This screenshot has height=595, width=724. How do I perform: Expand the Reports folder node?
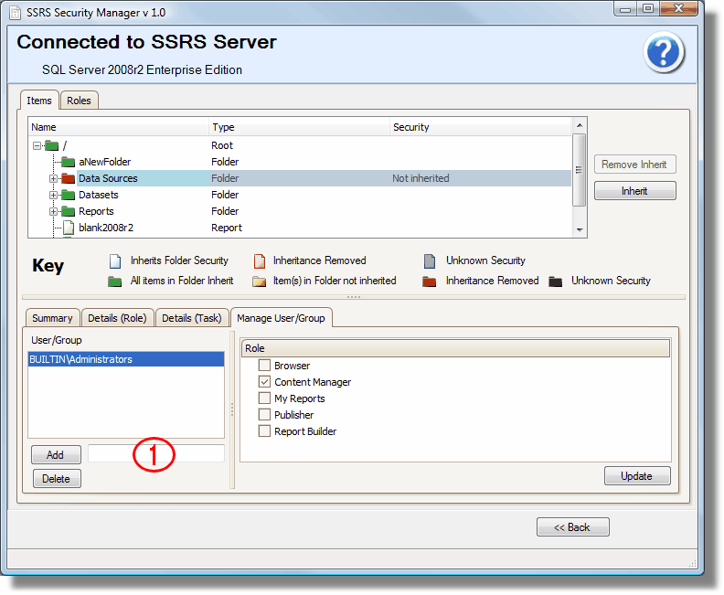(53, 211)
